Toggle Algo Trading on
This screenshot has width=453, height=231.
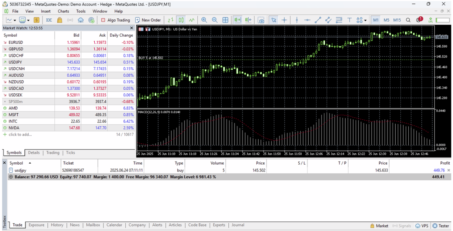(x=115, y=20)
